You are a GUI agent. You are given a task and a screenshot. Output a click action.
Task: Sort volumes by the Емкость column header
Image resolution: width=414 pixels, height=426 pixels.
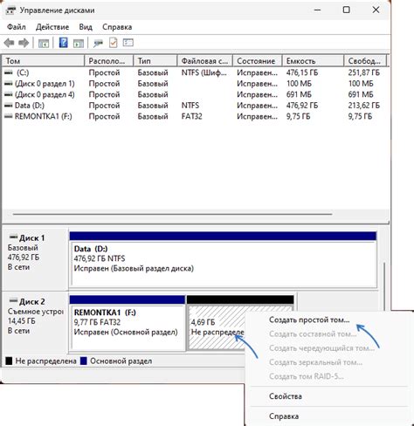click(313, 61)
